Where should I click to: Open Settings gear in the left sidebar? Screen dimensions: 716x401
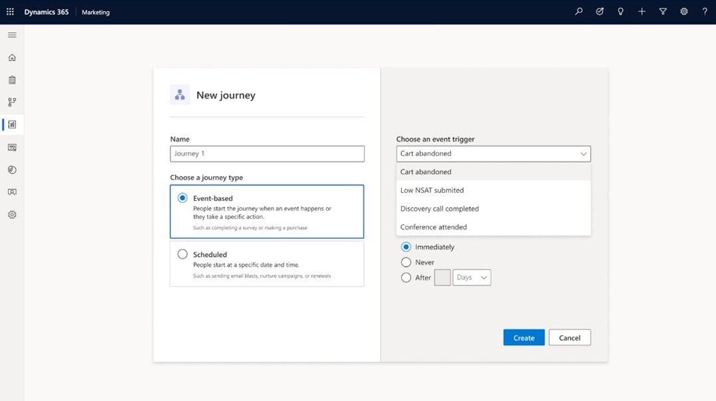click(11, 214)
